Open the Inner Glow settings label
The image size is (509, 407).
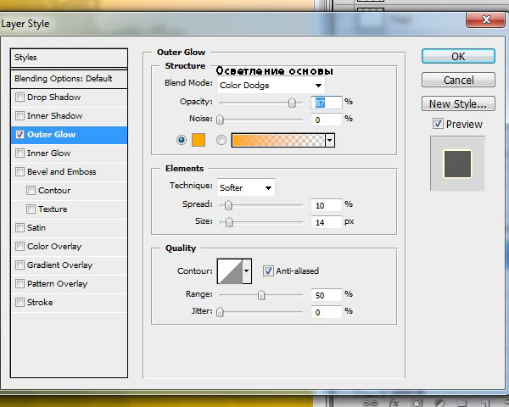coord(48,153)
